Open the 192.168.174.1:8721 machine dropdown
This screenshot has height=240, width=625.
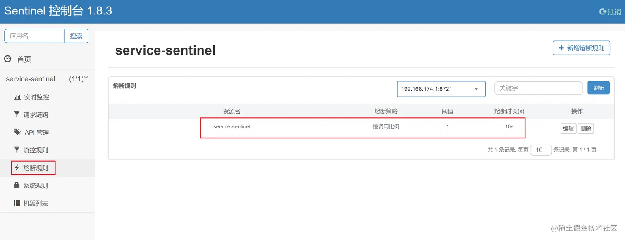point(441,89)
